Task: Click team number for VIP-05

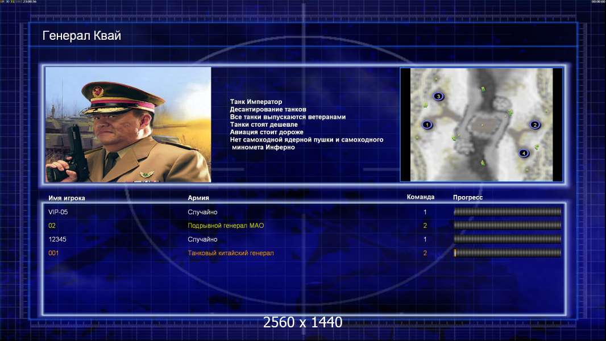Action: tap(425, 212)
